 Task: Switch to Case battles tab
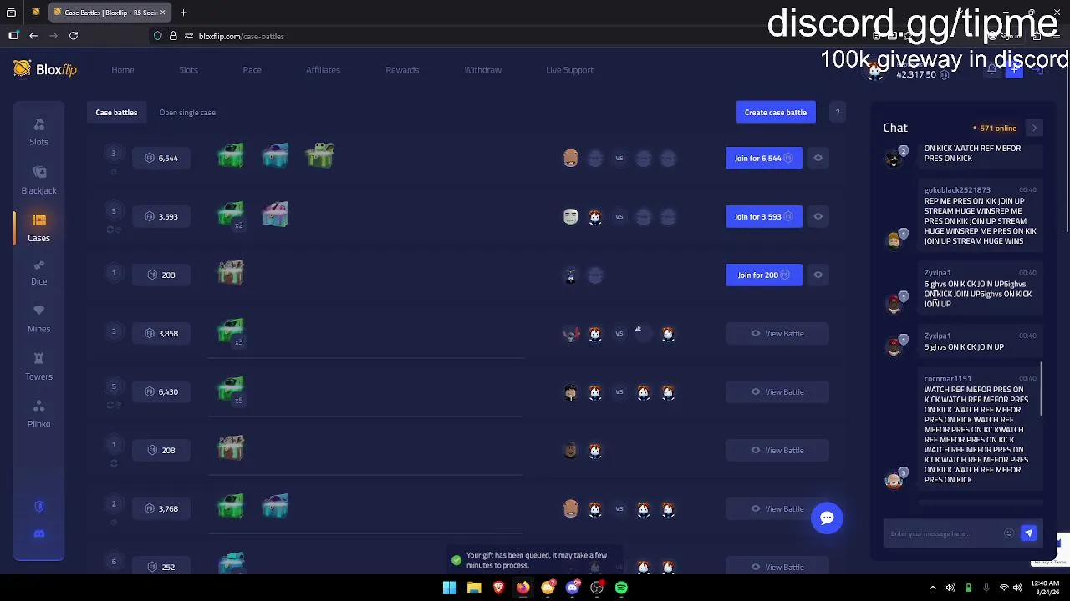[116, 112]
